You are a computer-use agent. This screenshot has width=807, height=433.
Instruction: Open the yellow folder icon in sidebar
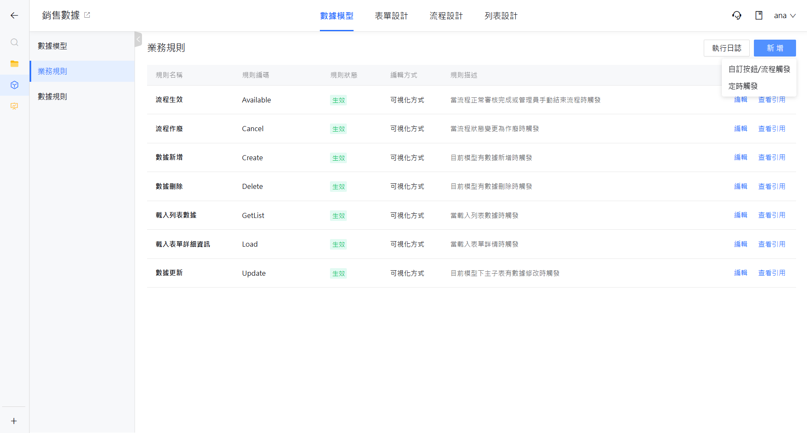14,64
